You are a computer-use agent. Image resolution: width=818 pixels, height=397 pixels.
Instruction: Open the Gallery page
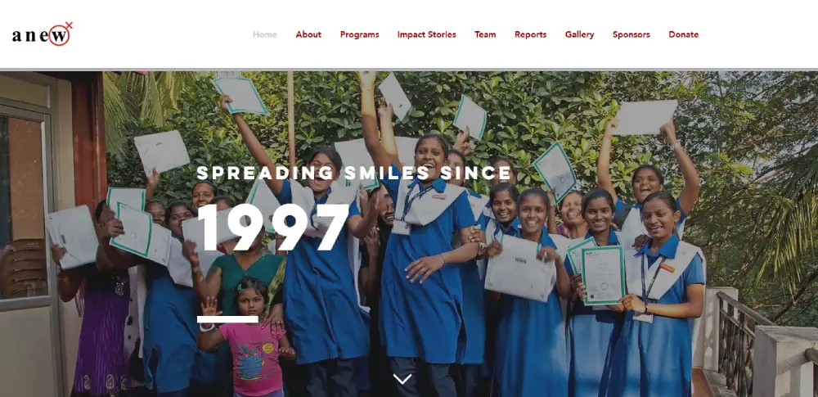click(x=580, y=34)
